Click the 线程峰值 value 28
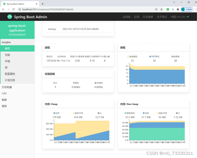This screenshot has width=197, height=158. 175,61
